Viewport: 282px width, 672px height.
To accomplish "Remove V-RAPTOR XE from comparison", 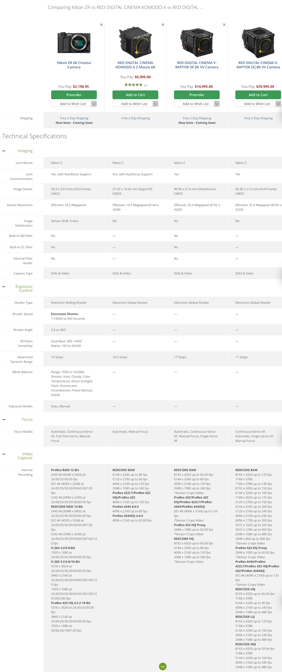I will pyautogui.click(x=224, y=25).
